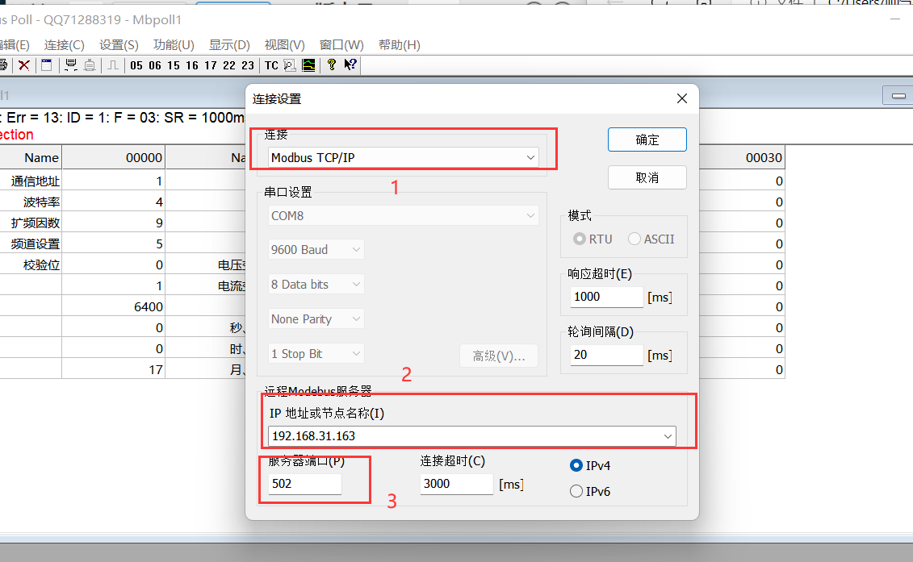The image size is (913, 562).
Task: Expand the IP address 192.168.31.163 dropdown
Action: coord(668,436)
